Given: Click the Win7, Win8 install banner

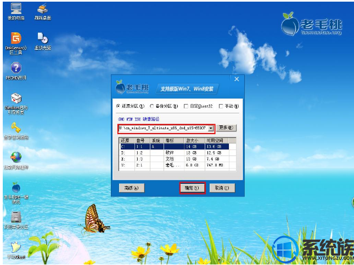Looking at the screenshot, I should pyautogui.click(x=187, y=89).
